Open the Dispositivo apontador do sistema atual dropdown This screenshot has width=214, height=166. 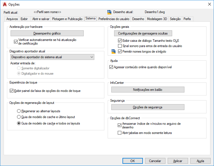click(52, 57)
